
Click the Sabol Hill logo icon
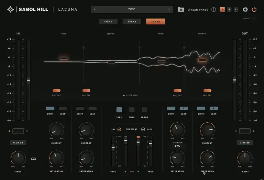10,9
